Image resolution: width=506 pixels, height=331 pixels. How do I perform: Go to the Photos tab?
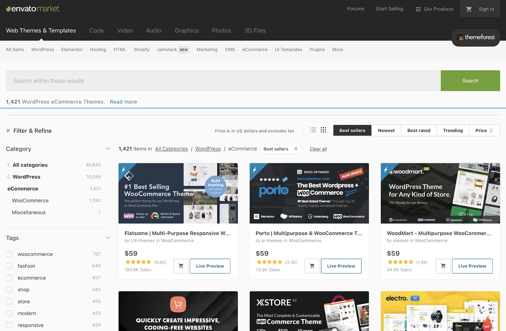221,31
